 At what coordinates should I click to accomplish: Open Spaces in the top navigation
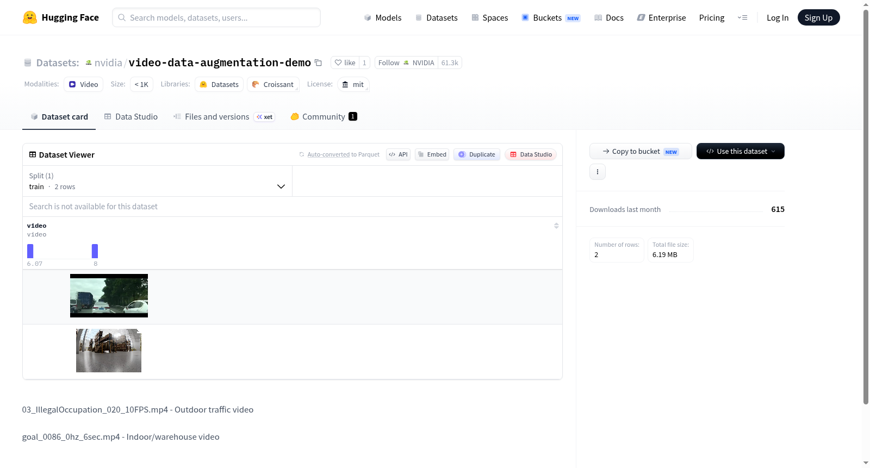pyautogui.click(x=490, y=17)
